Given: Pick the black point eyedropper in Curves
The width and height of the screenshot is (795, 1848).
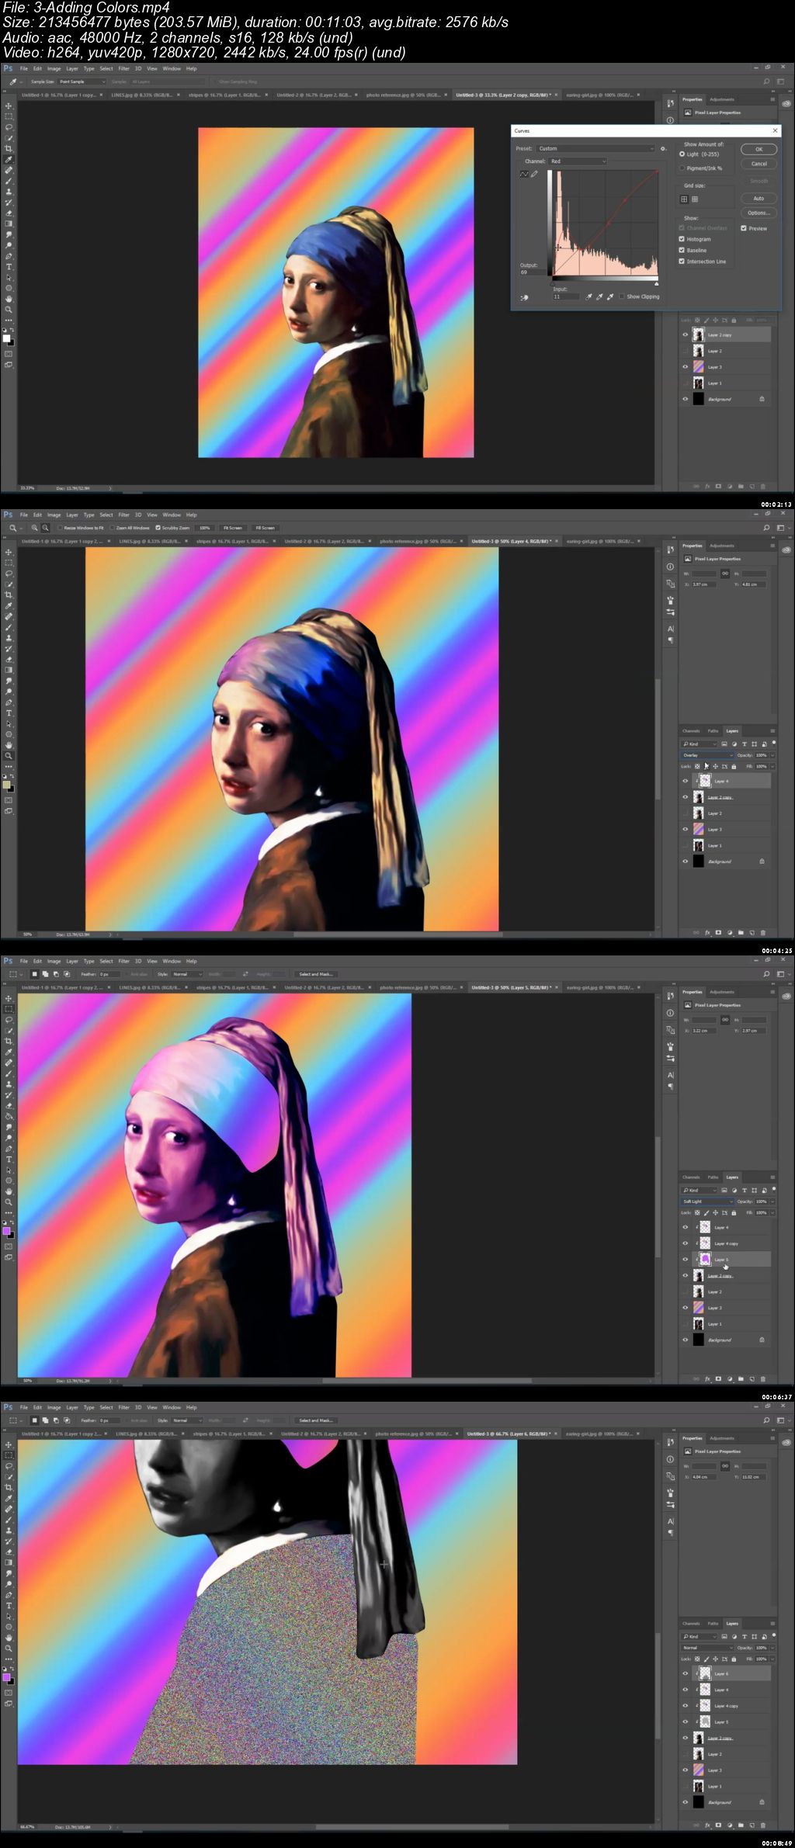Looking at the screenshot, I should pyautogui.click(x=588, y=296).
